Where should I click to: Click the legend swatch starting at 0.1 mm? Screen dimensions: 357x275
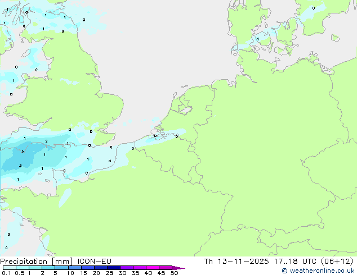point(10,268)
